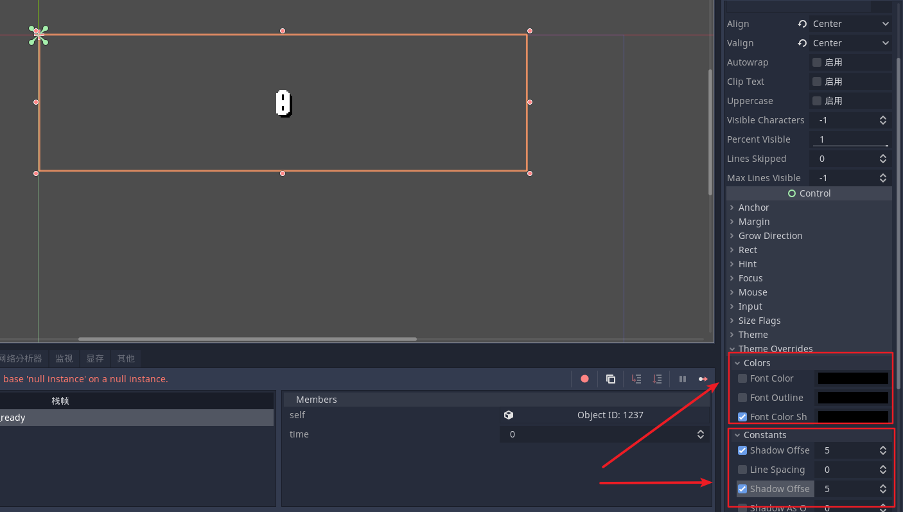The width and height of the screenshot is (903, 512).
Task: Click the canvas vertical scrollbar
Action: click(710, 132)
